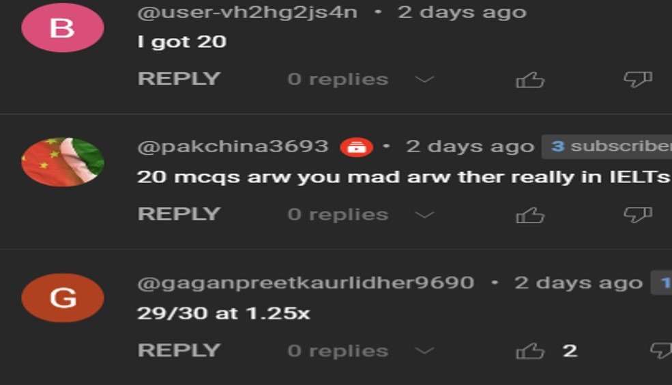Open the @user-vh2hg2js4n channel link
This screenshot has width=672, height=385.
click(x=247, y=12)
